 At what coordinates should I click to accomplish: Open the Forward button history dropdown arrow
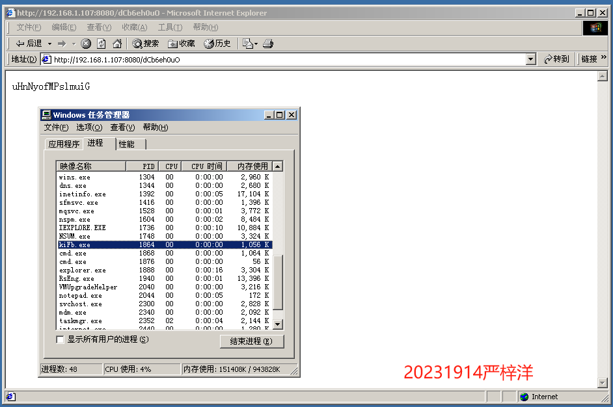click(x=74, y=44)
